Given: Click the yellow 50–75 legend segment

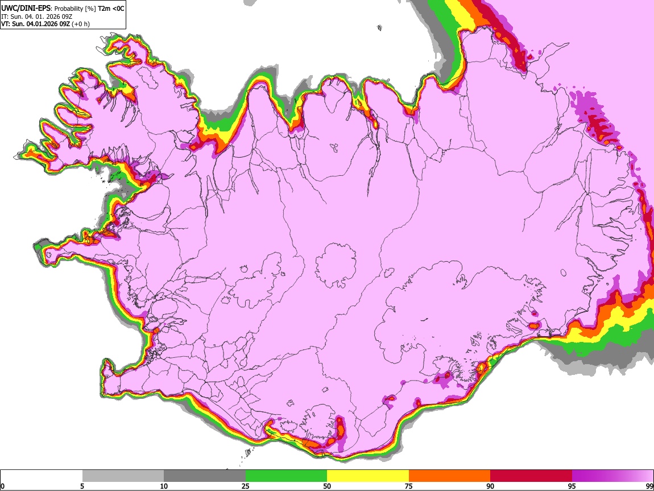Looking at the screenshot, I should [x=368, y=476].
